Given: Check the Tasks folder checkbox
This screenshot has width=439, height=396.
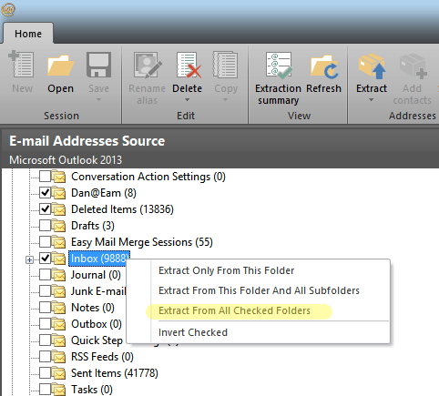Looking at the screenshot, I should point(46,389).
